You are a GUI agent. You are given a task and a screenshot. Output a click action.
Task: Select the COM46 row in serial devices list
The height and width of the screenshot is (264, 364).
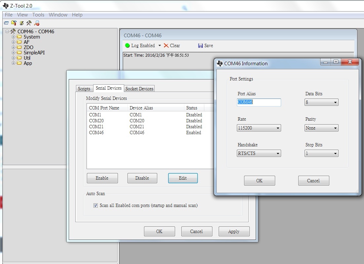point(150,133)
